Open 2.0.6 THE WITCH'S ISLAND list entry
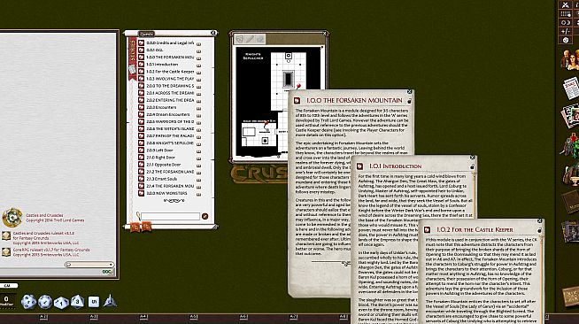The image size is (579, 324). coord(170,128)
